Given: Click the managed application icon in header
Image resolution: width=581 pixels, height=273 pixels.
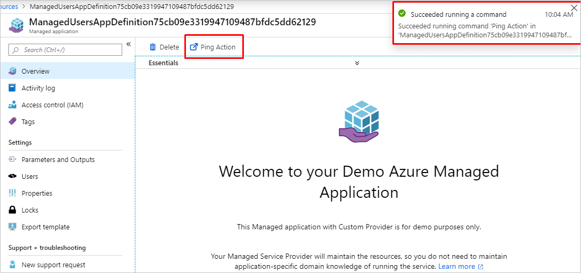Looking at the screenshot, I should [x=18, y=25].
